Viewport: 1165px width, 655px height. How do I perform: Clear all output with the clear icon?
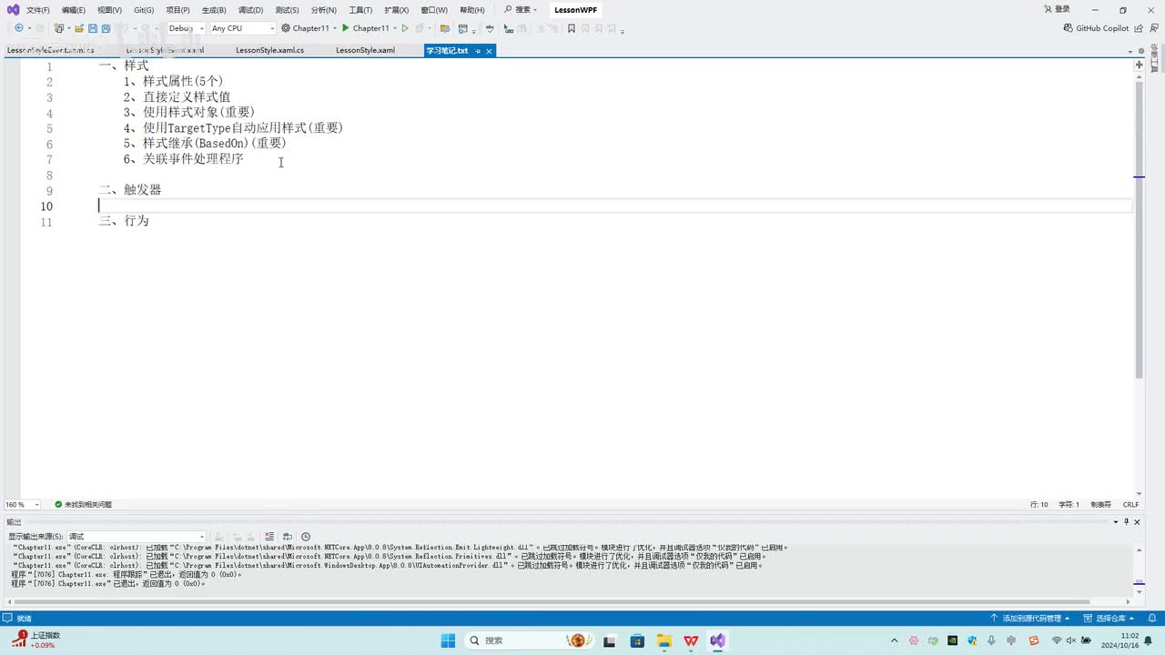269,537
